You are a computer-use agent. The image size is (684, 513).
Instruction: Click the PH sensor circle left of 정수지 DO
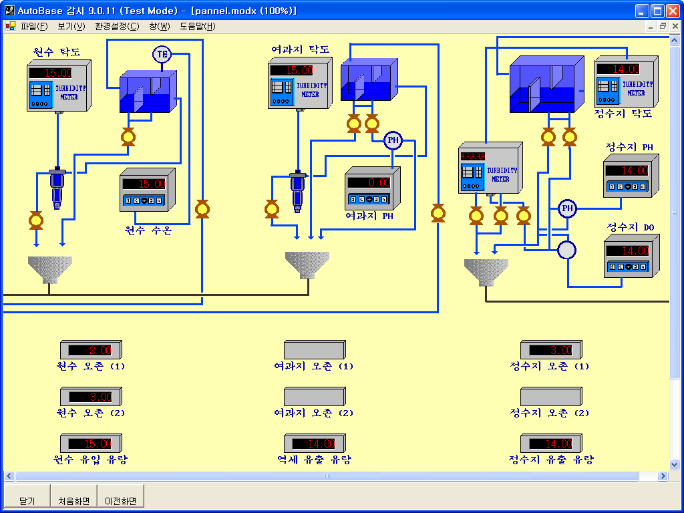pos(567,208)
